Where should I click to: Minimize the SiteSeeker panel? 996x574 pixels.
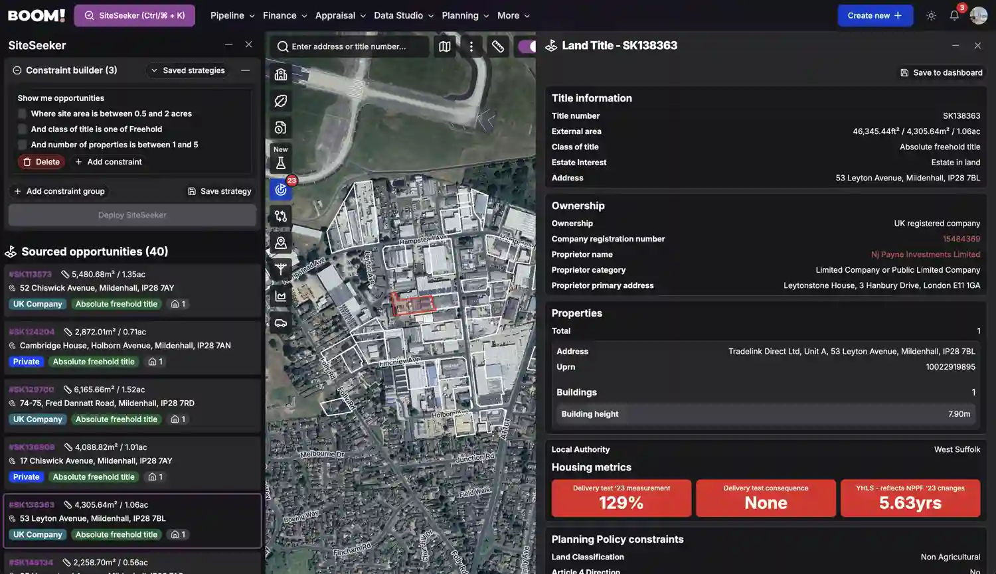(228, 44)
